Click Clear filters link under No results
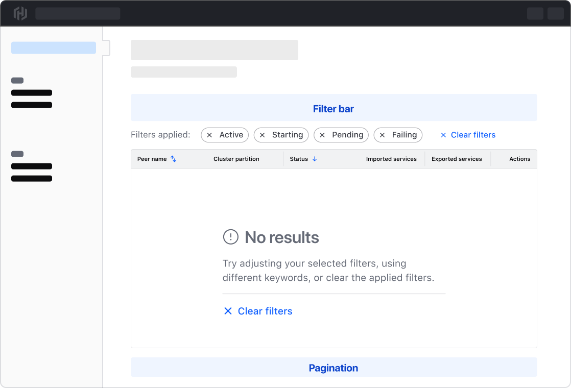Viewport: 571px width, 388px height. [x=258, y=311]
